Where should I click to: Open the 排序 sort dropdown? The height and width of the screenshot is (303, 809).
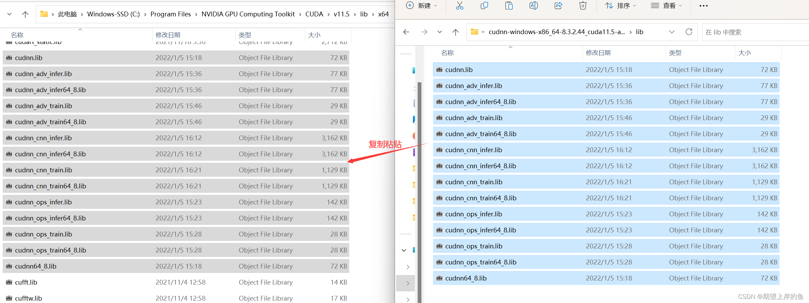pos(621,6)
